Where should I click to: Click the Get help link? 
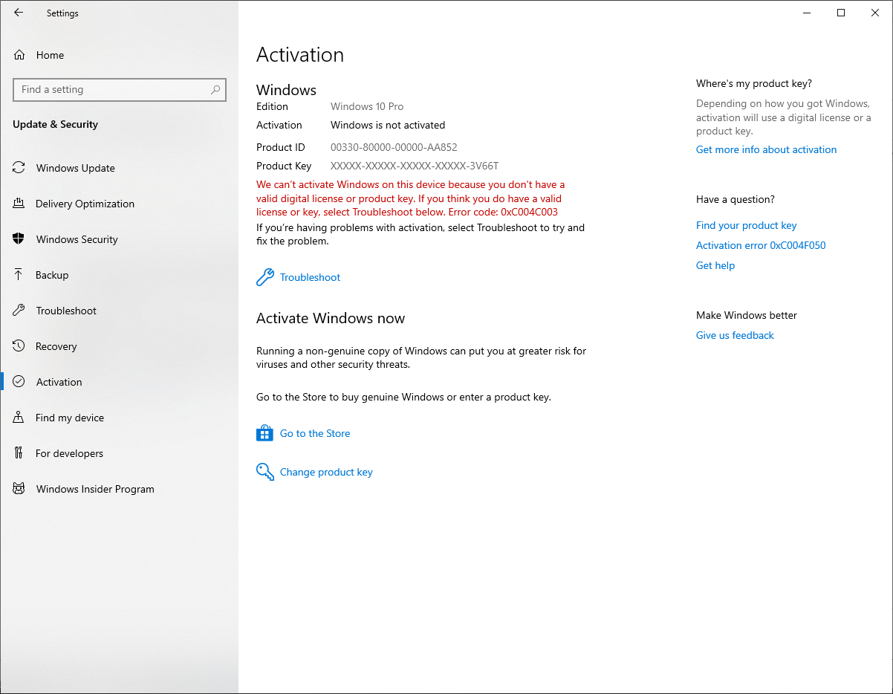(715, 265)
